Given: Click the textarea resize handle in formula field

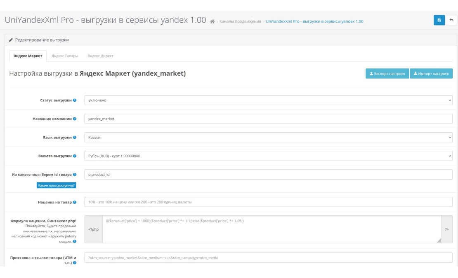Looking at the screenshot, I should (439, 241).
